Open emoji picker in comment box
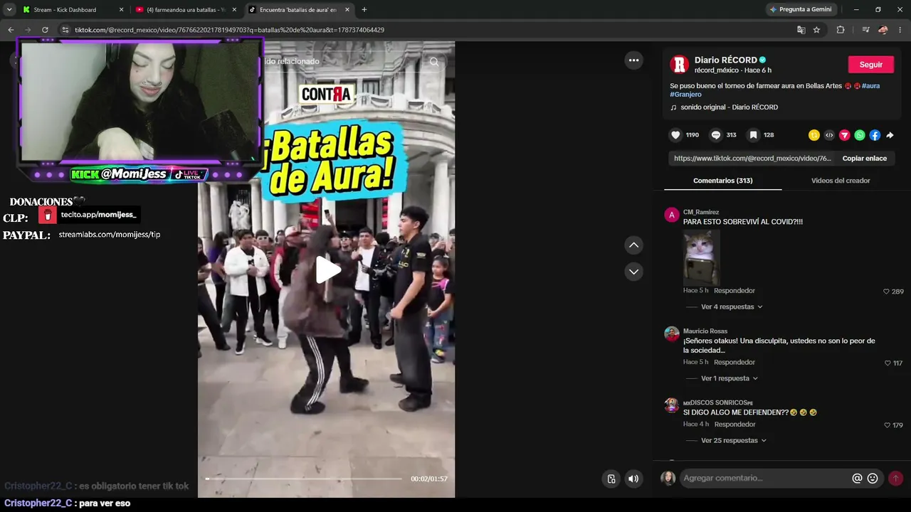The width and height of the screenshot is (911, 512). (873, 479)
